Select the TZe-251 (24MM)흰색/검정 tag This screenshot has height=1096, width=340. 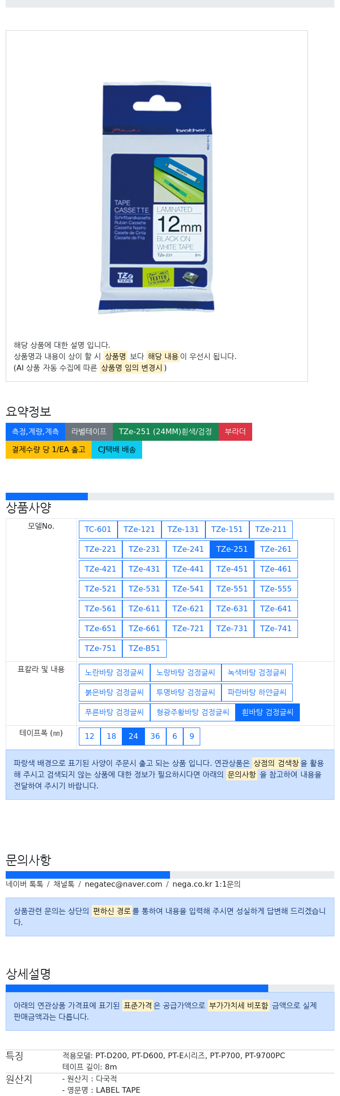[x=166, y=432]
